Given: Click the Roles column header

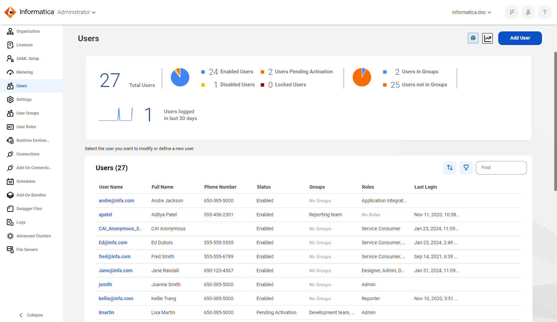Looking at the screenshot, I should [368, 187].
